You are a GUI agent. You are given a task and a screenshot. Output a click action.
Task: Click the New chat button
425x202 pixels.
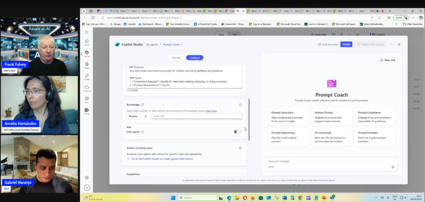[387, 60]
